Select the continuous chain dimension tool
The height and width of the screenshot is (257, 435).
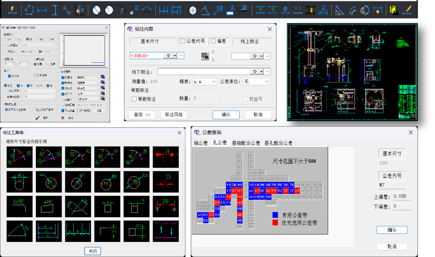164,10
